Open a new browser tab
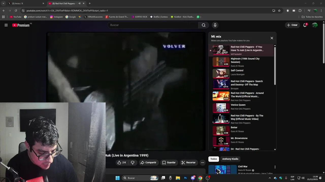This screenshot has width=325, height=182. [x=90, y=4]
